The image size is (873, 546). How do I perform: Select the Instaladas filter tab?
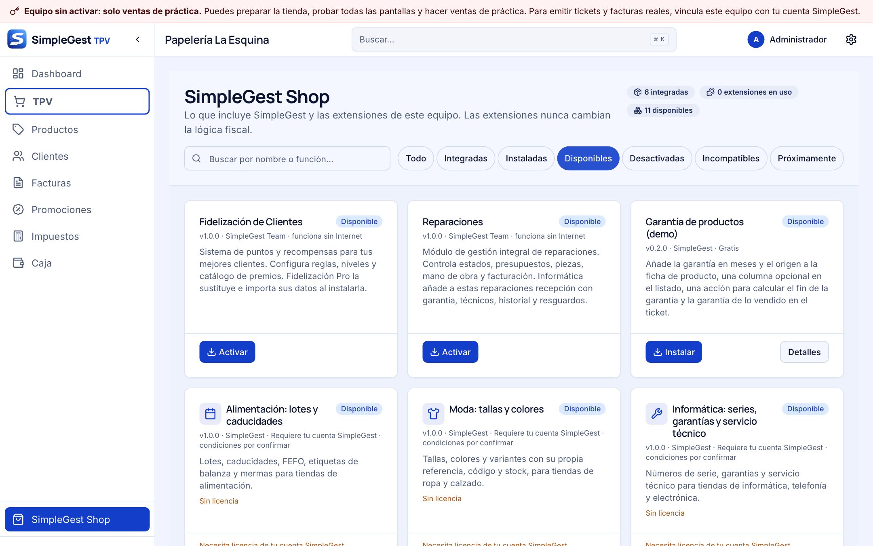[x=526, y=159]
